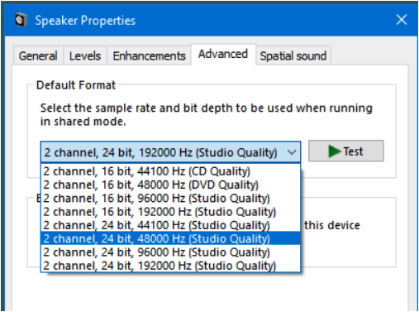419x312 pixels.
Task: Click the 'Select the sample rate' description text
Action: [x=207, y=114]
